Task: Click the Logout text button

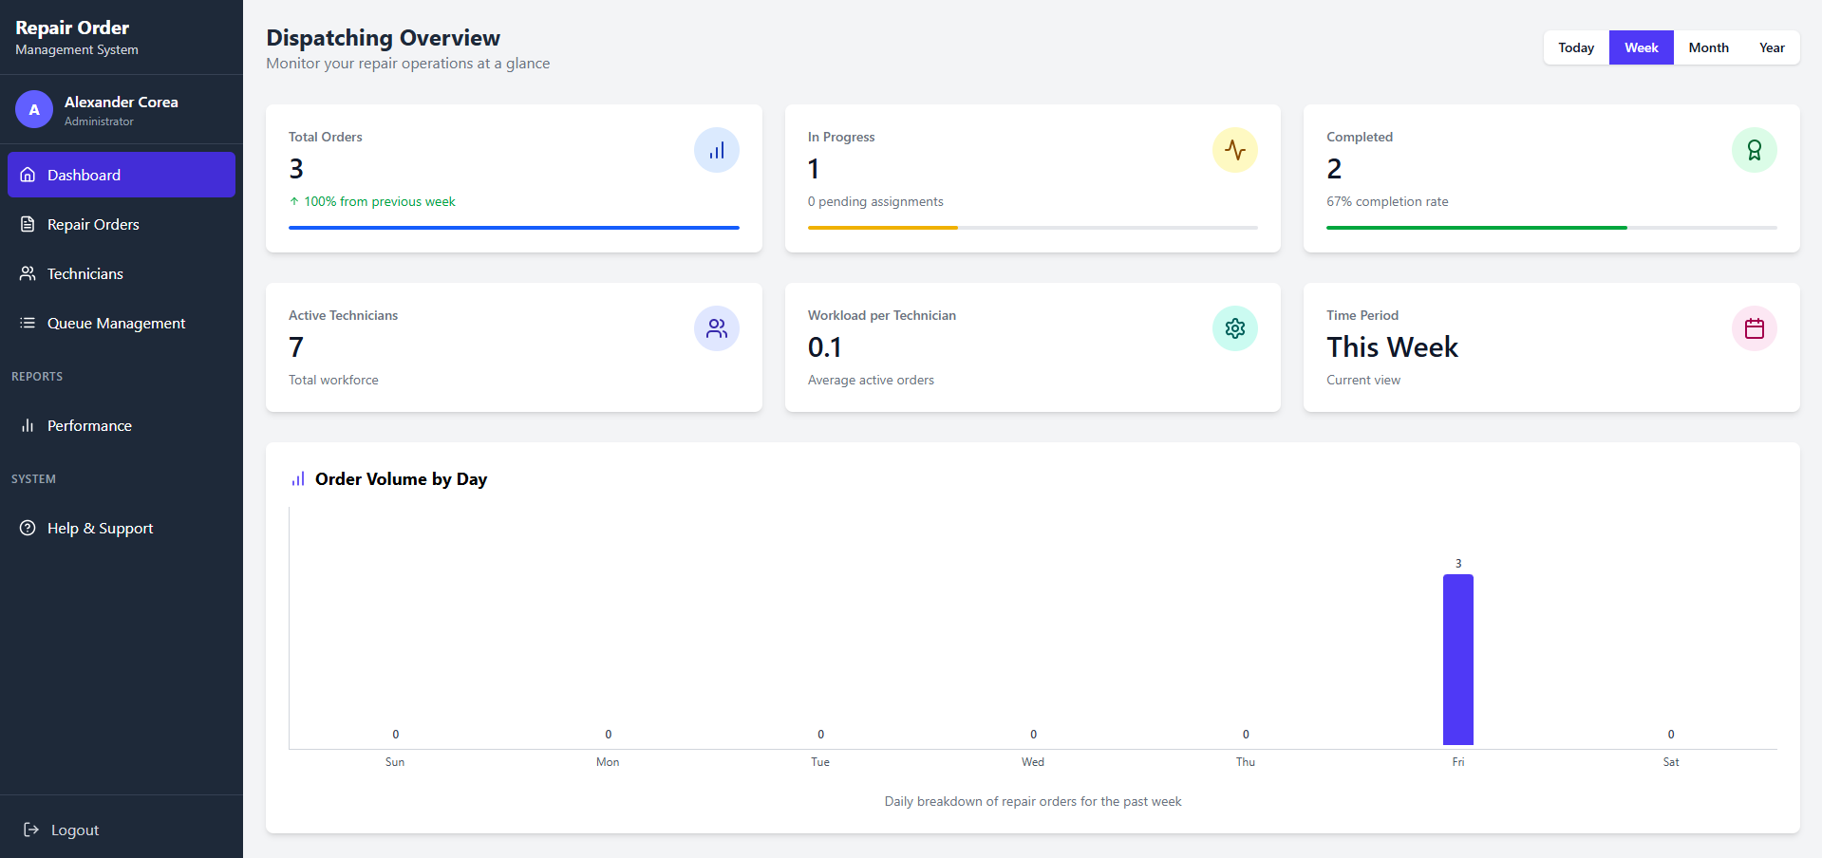Action: (x=75, y=830)
